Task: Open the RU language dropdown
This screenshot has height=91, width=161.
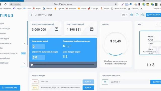Action: click(125, 15)
